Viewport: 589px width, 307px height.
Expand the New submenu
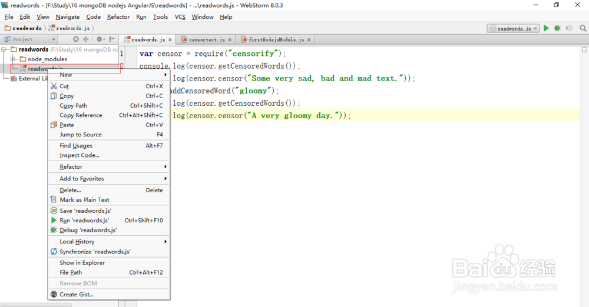(109, 75)
